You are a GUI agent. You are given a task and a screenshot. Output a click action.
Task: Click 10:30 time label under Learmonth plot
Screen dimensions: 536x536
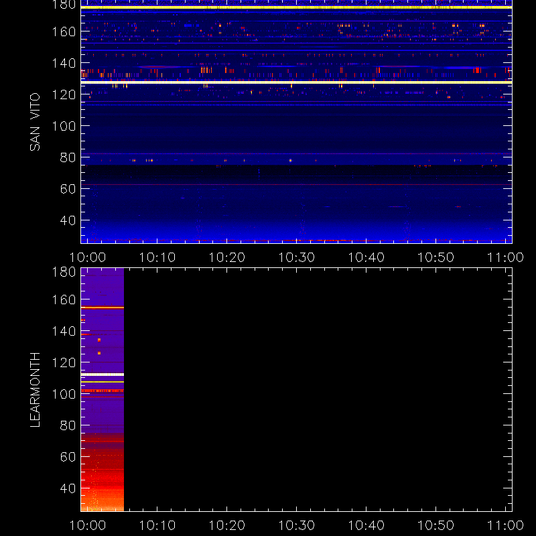pos(297,525)
